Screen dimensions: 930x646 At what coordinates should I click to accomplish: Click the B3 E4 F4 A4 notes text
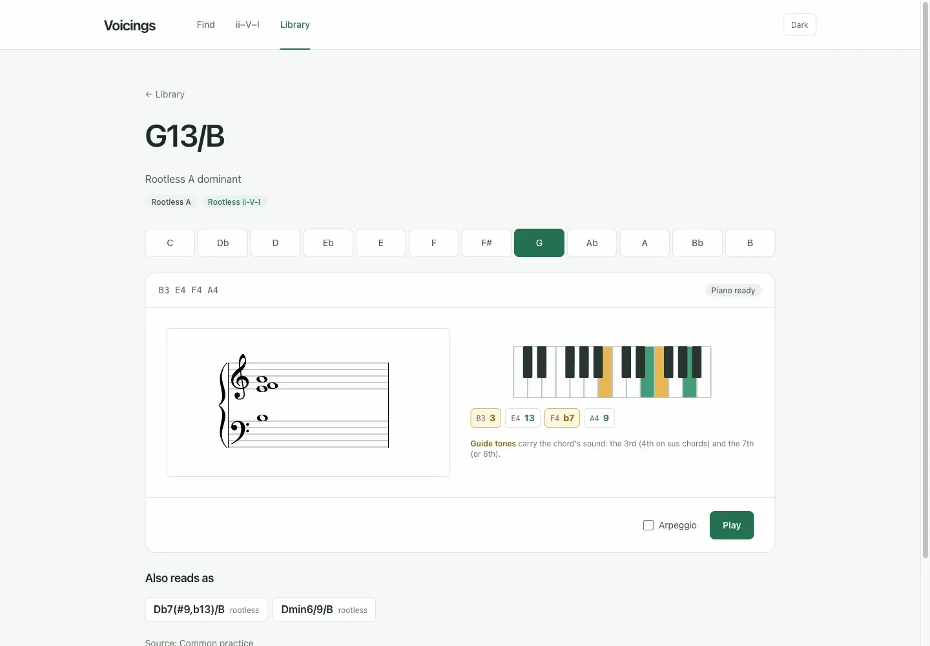[189, 290]
